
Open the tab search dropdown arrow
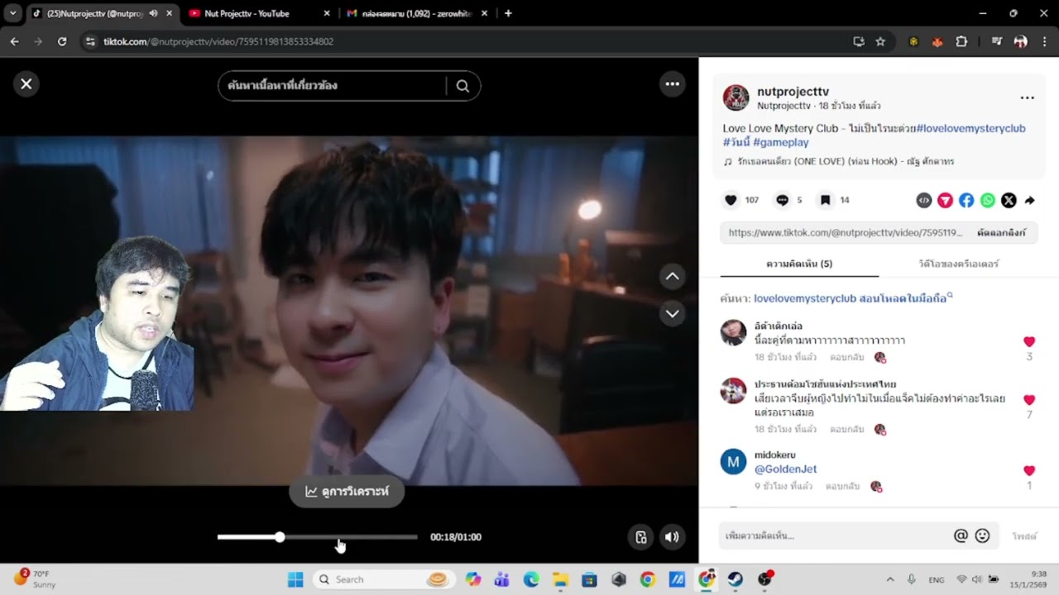tap(12, 13)
